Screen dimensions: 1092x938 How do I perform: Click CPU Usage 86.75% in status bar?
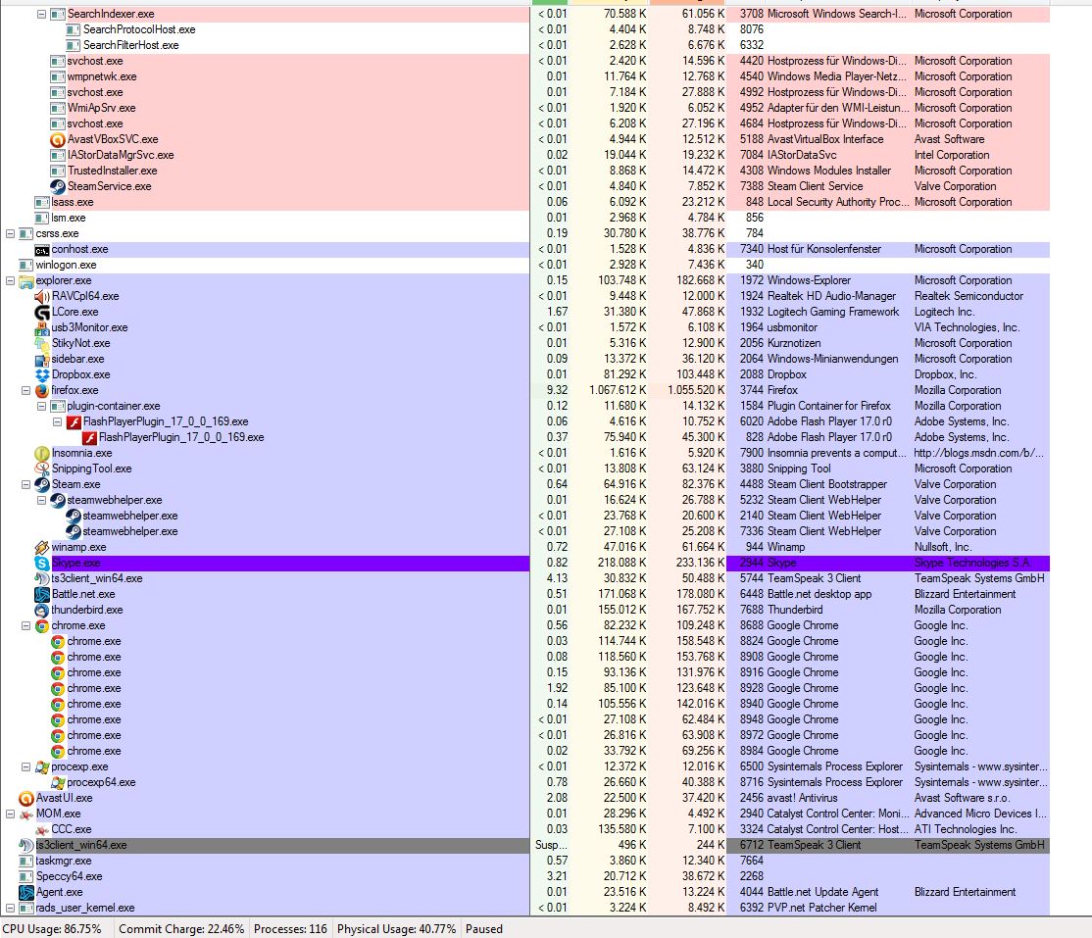pyautogui.click(x=52, y=929)
